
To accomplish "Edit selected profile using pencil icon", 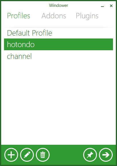I will click(27, 155).
